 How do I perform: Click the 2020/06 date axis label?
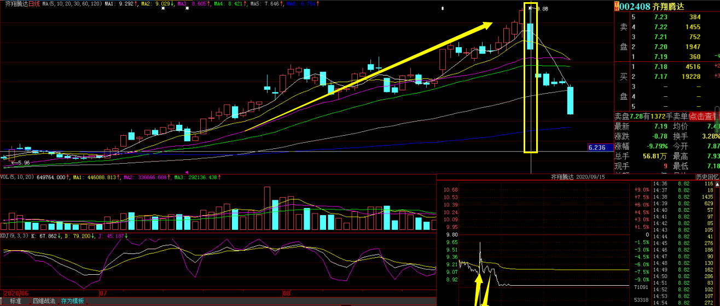click(16, 293)
